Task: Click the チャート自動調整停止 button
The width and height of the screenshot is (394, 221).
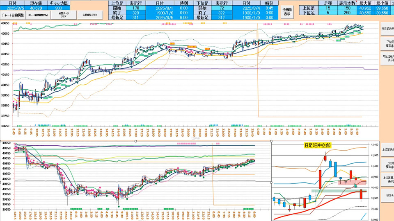Action: click(38, 15)
